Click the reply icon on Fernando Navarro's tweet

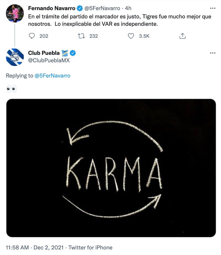tap(32, 36)
